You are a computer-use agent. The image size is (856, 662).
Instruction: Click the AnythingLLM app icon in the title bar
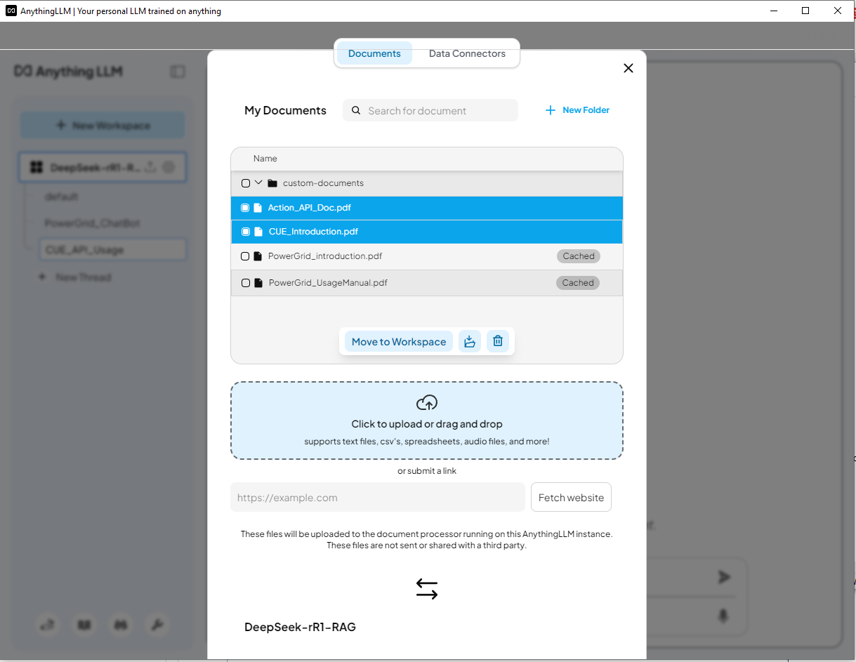pos(11,11)
